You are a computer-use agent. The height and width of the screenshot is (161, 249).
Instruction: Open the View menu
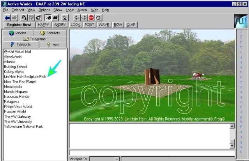[31, 10]
